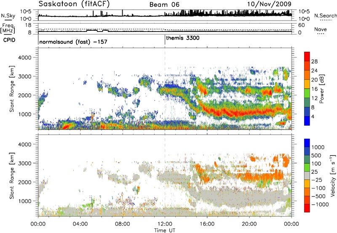Pick the gray segment of Velocity color bar

(x=307, y=175)
